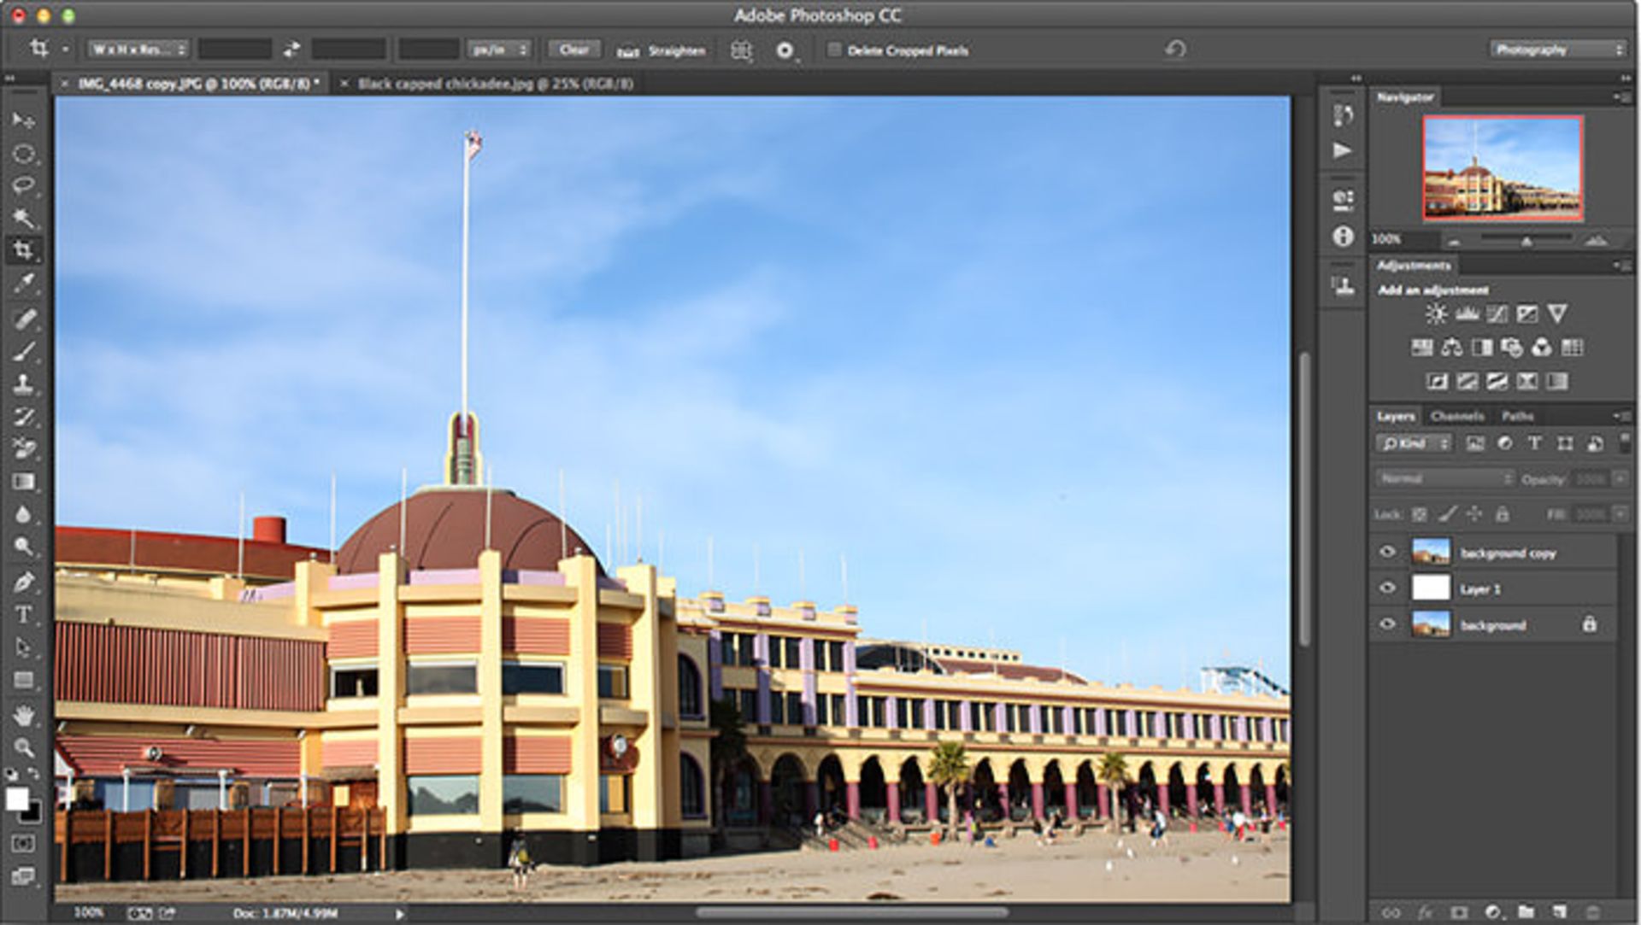1641x925 pixels.
Task: Open the crop ratio preset dropdown
Action: pos(138,50)
